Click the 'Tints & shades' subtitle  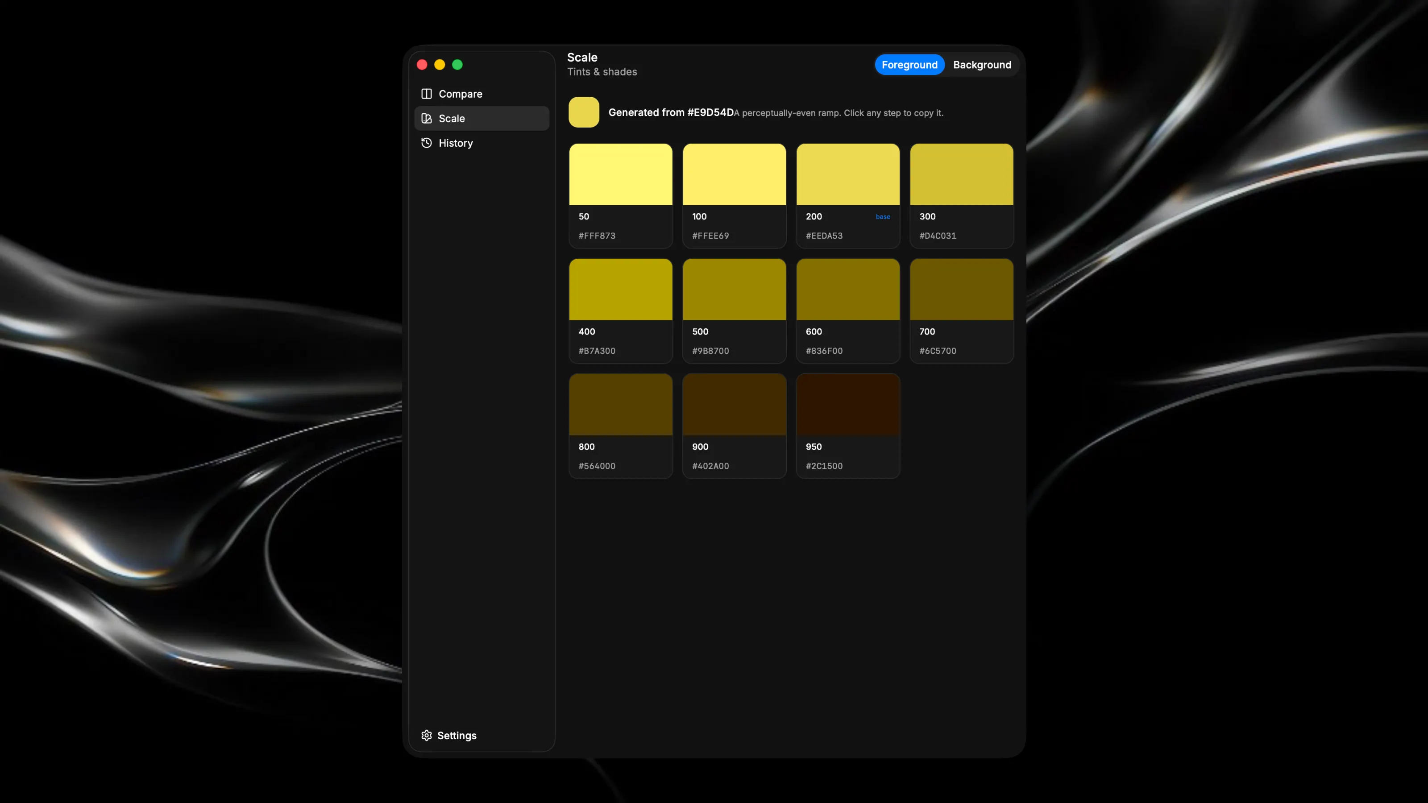click(x=602, y=71)
